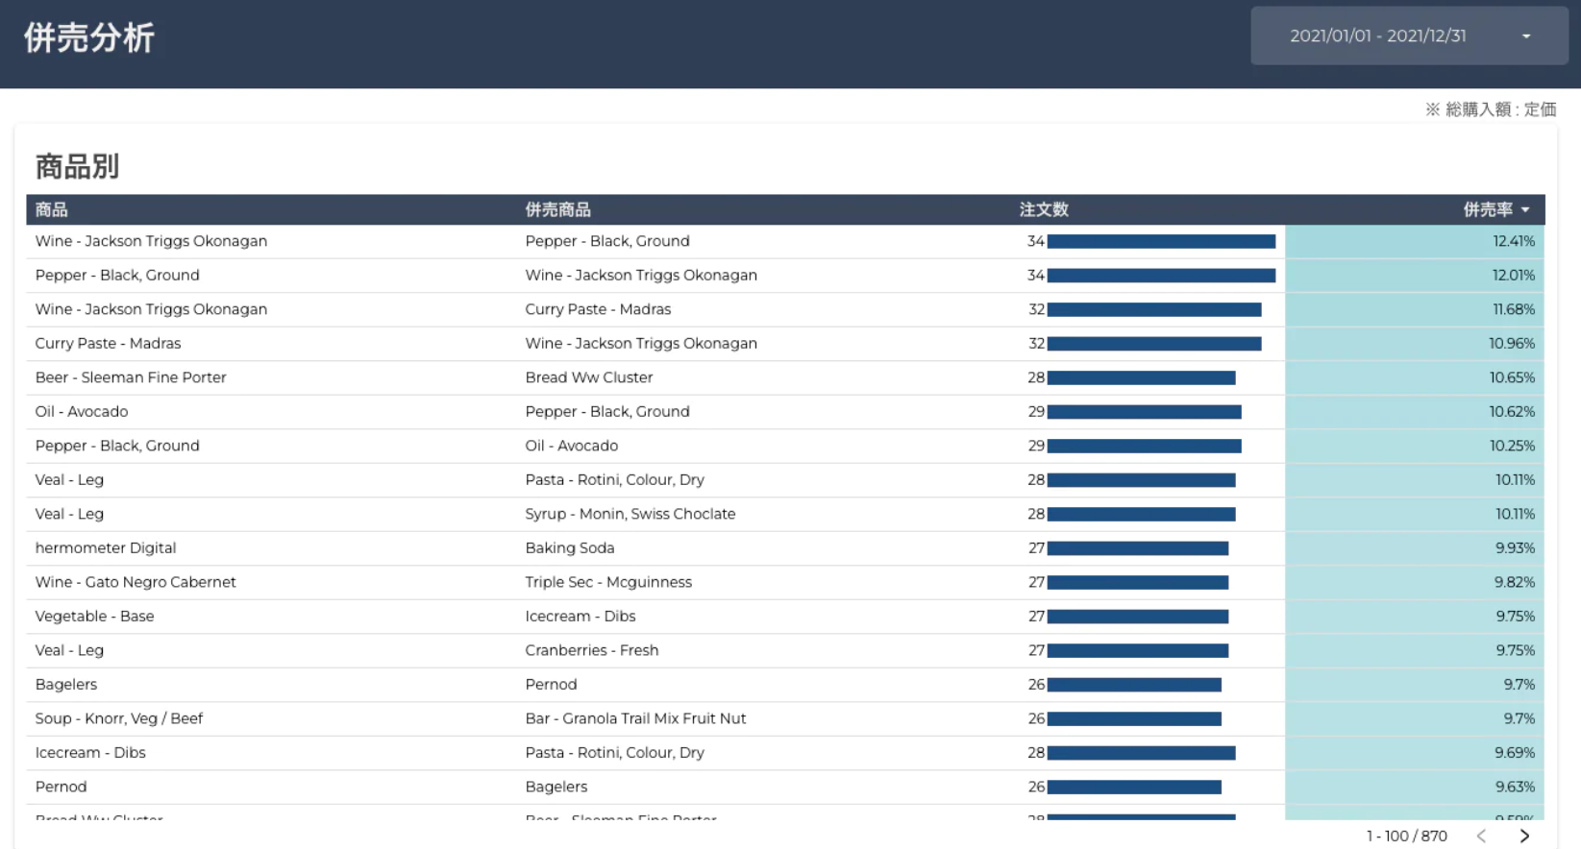Click Oil - Avocado in 併売商品 column
The image size is (1581, 849).
(x=572, y=446)
